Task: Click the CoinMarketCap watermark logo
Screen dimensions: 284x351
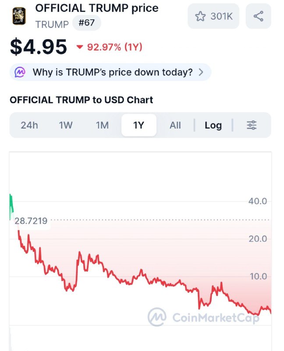Action: (156, 317)
